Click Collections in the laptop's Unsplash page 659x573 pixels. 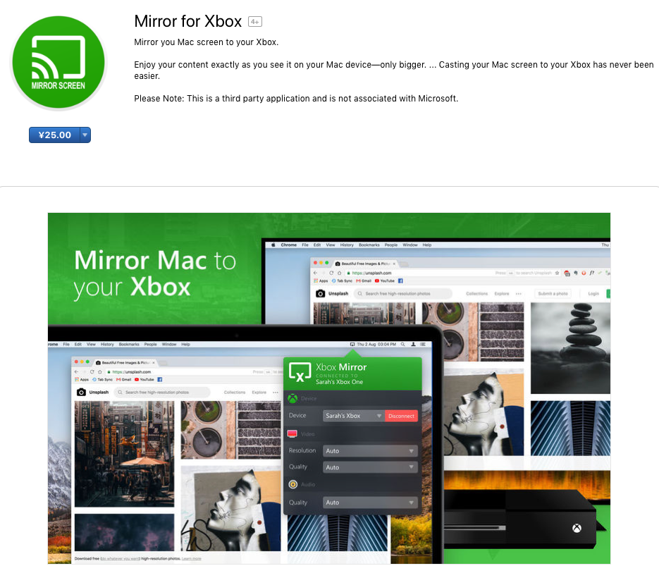(235, 393)
